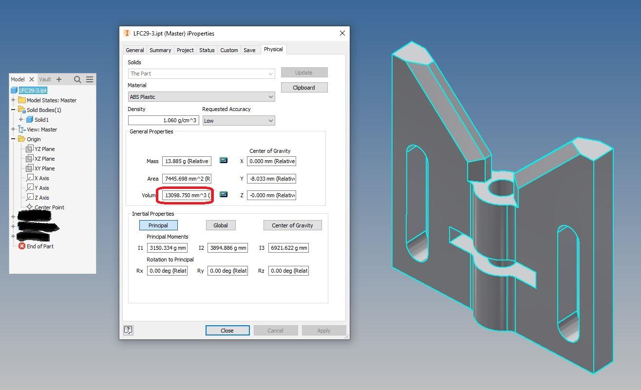This screenshot has height=390, width=641.
Task: Click the Density input field
Action: [163, 120]
